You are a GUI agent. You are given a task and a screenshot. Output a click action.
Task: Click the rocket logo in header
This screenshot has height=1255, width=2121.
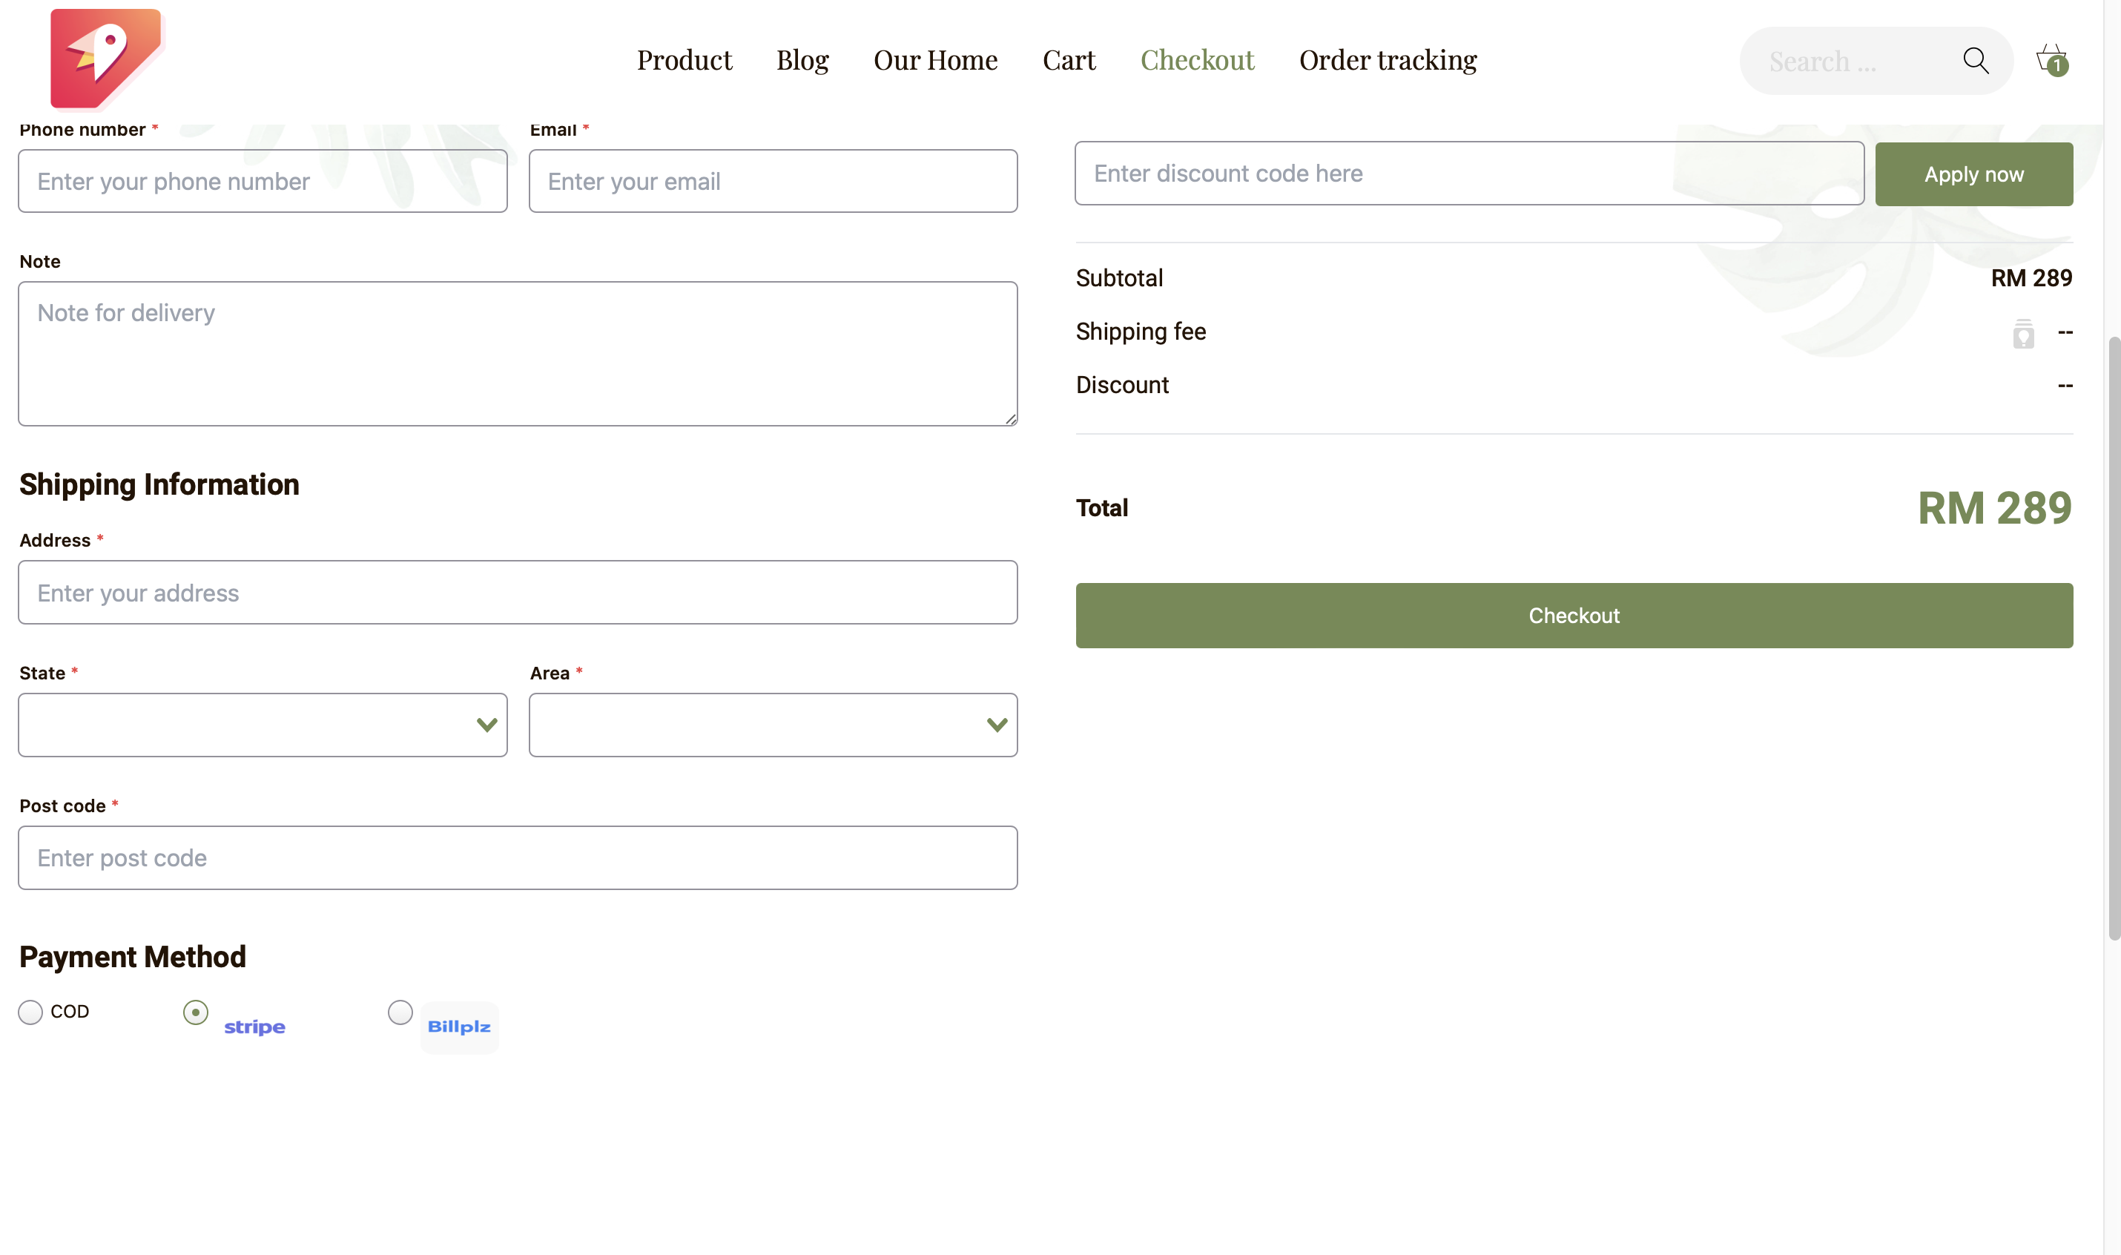[x=105, y=58]
